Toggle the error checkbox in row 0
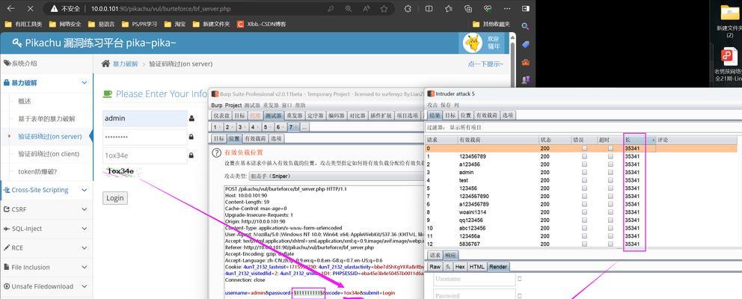The image size is (742, 299). [584, 149]
